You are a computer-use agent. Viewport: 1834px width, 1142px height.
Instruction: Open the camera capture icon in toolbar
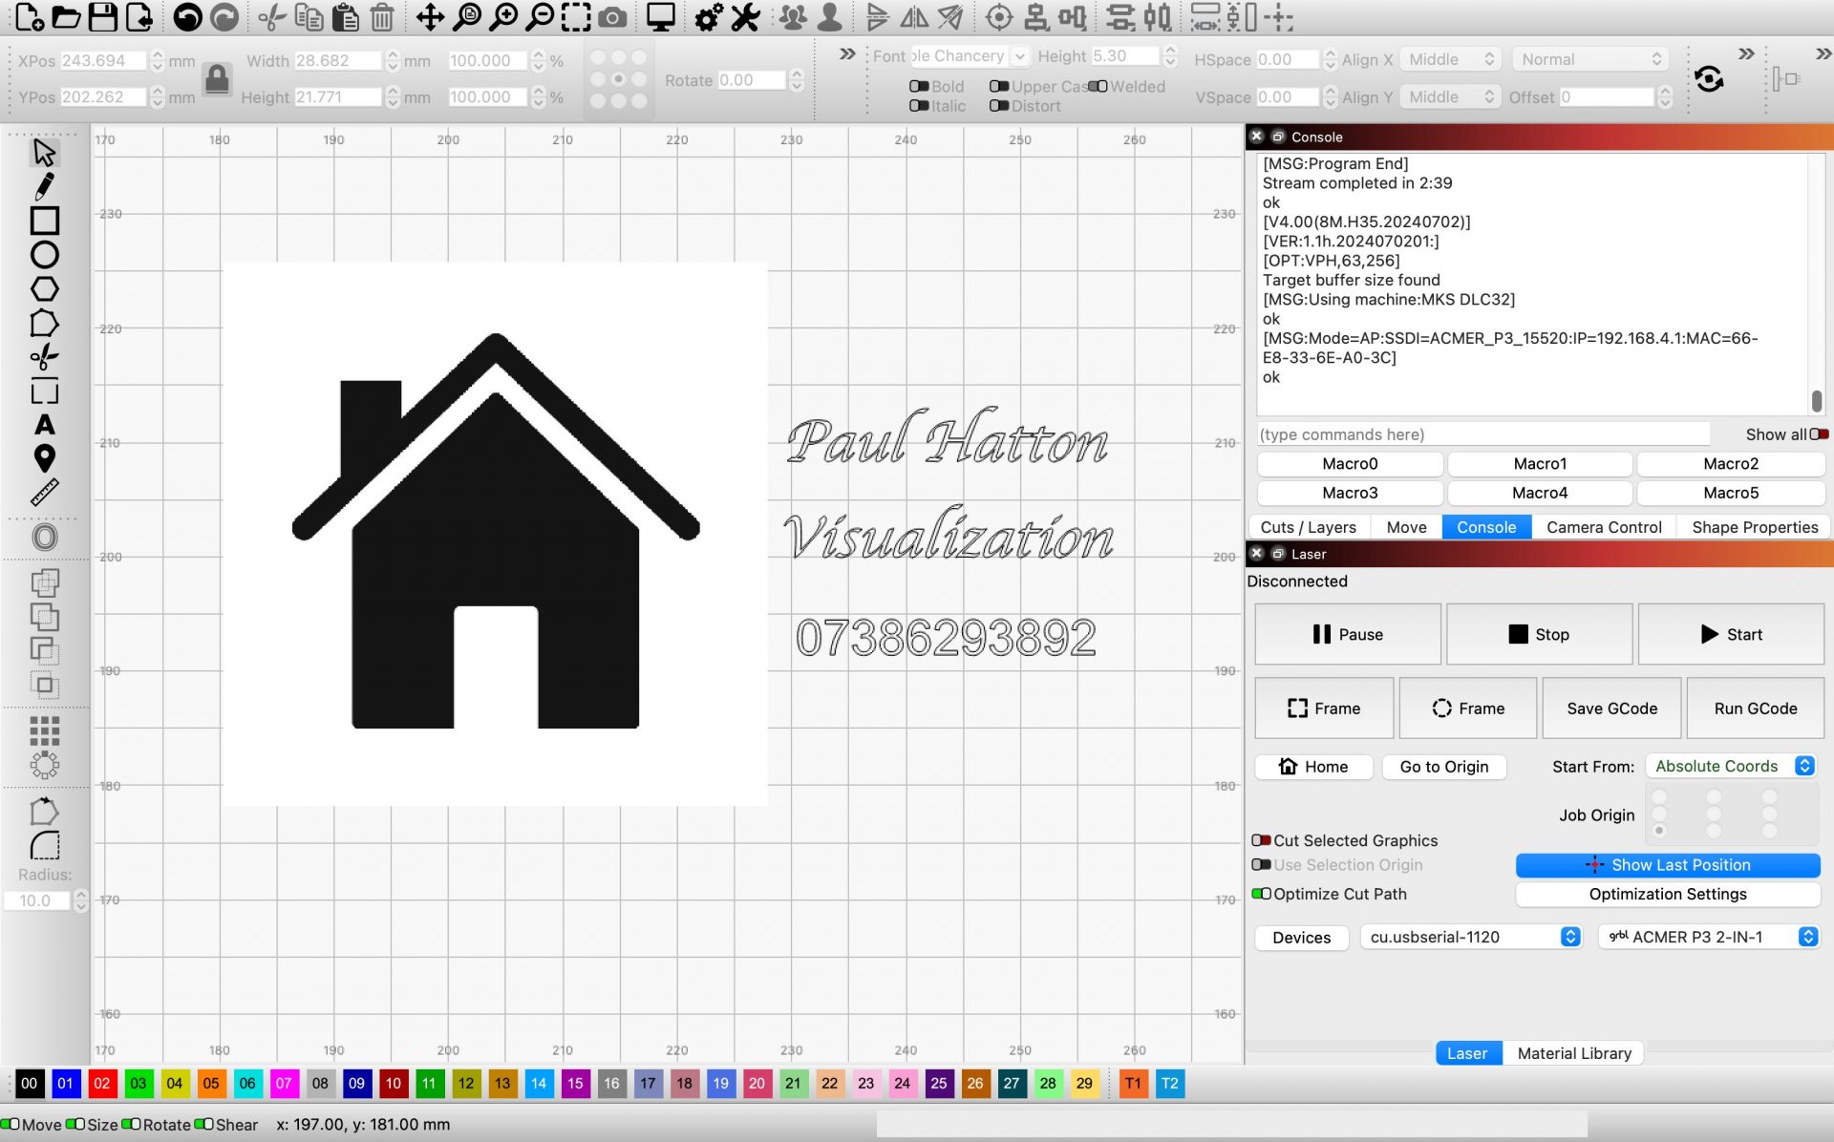point(613,17)
